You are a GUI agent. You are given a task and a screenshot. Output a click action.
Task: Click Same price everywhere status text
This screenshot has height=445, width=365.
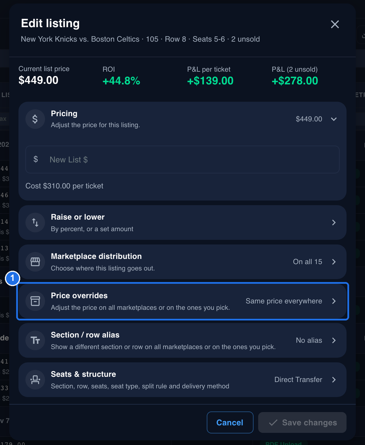[x=284, y=301]
